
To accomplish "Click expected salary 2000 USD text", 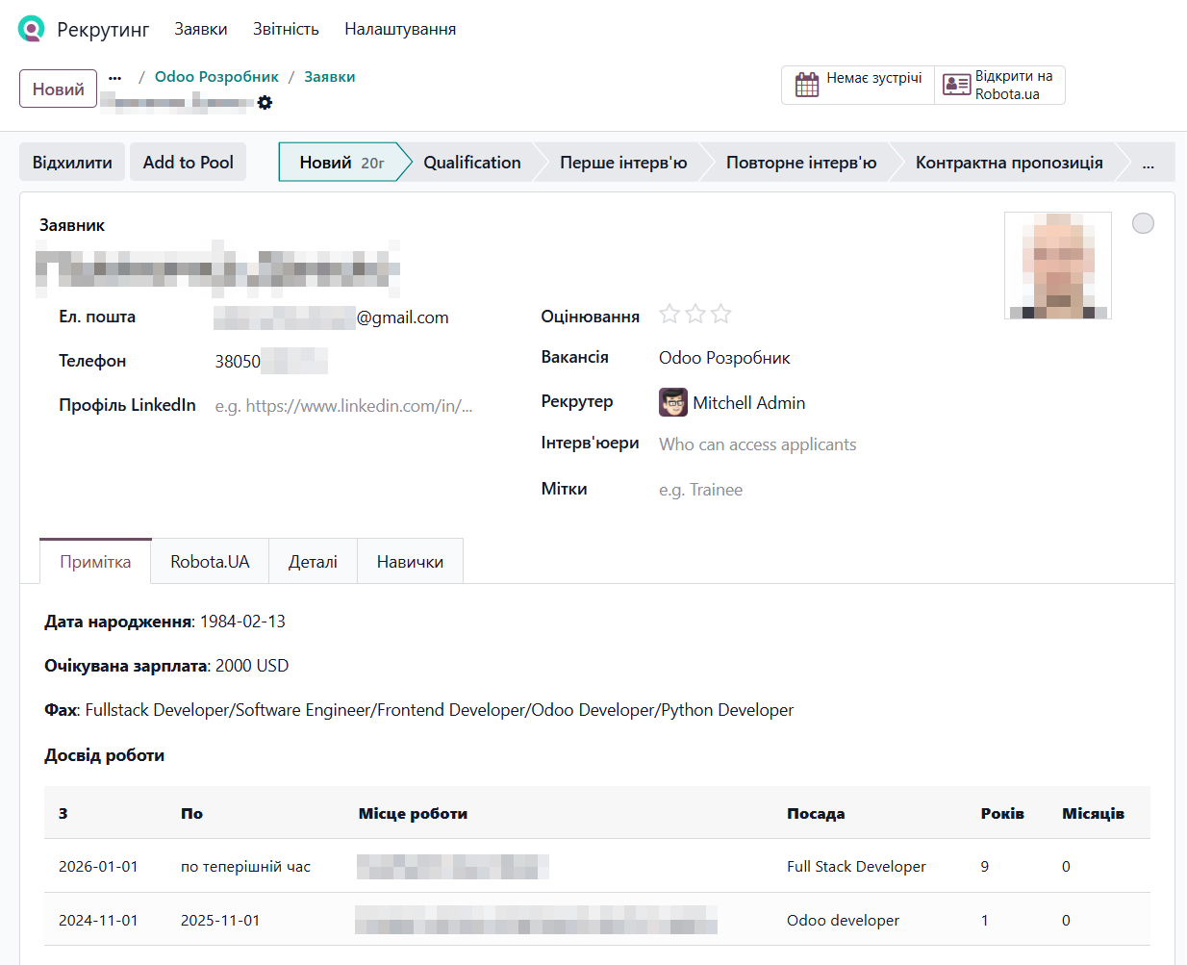I will pos(252,666).
